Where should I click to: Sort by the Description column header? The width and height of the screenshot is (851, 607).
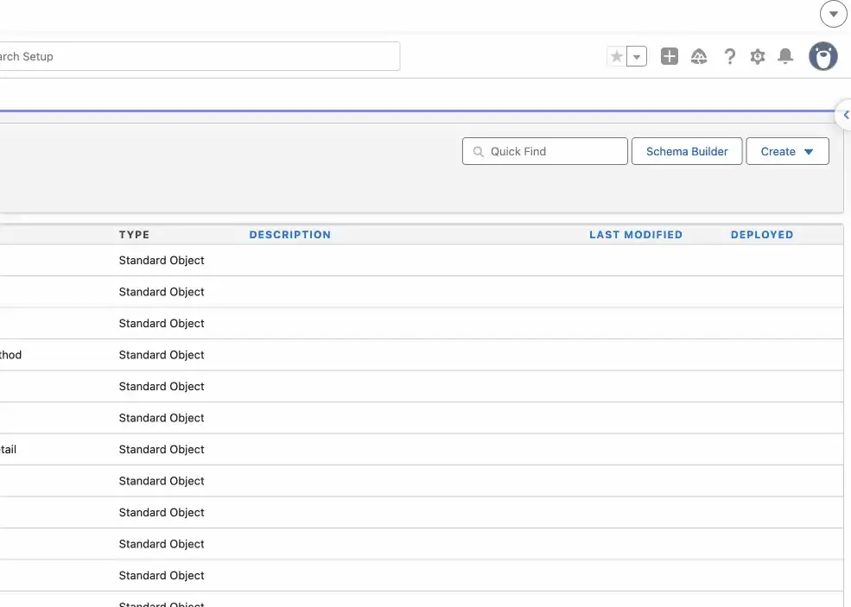pyautogui.click(x=289, y=235)
